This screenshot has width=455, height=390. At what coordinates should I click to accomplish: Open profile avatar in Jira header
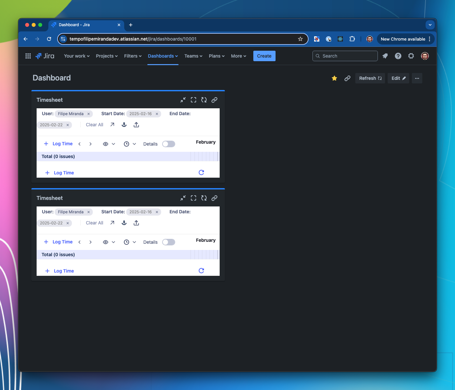tap(425, 56)
